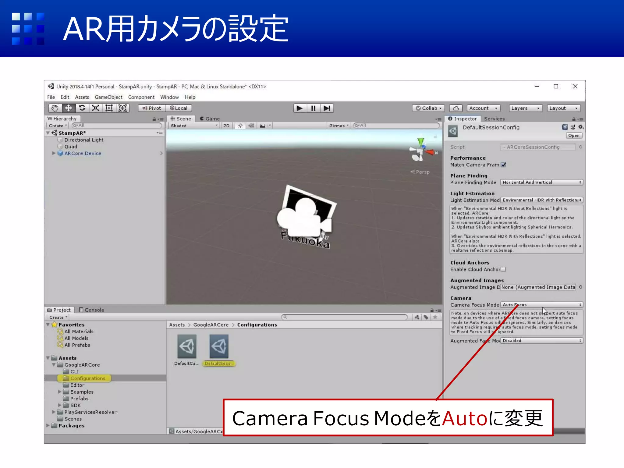Viewport: 624px width, 468px height.
Task: Expand the Examples folder
Action: click(60, 392)
